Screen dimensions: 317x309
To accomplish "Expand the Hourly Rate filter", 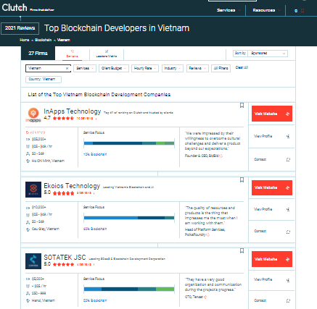I will pyautogui.click(x=145, y=68).
